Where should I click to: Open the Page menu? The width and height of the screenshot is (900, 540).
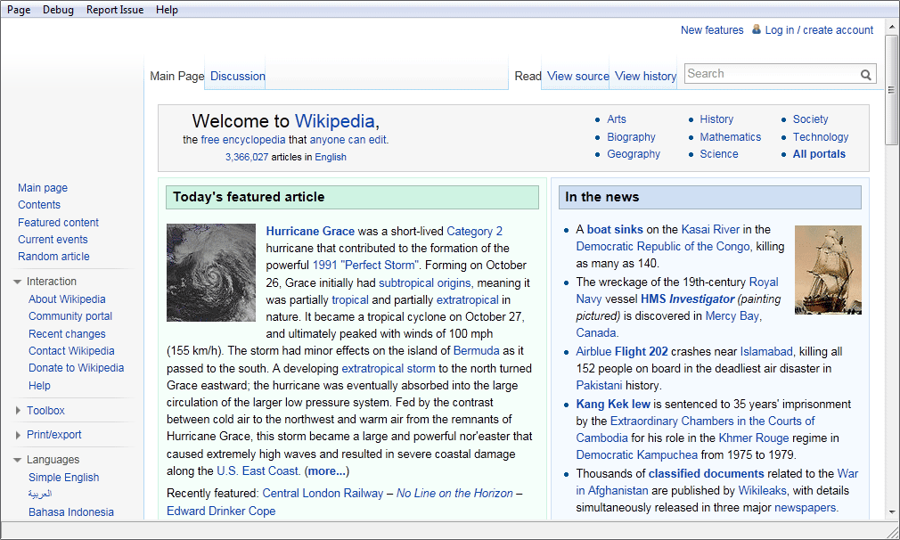click(x=19, y=10)
